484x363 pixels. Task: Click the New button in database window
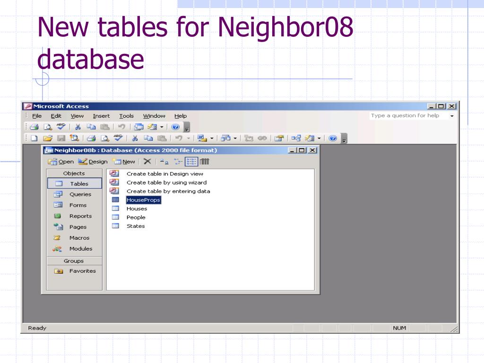click(x=124, y=162)
